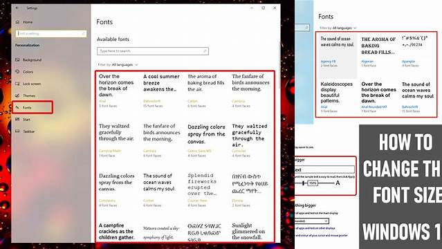Select Bahnschrift tile in right Fonts panel

pyautogui.click(x=418, y=97)
